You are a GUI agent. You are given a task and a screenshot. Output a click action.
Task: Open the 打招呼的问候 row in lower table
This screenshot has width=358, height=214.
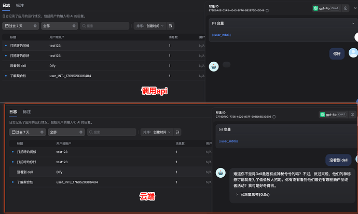click(x=110, y=152)
